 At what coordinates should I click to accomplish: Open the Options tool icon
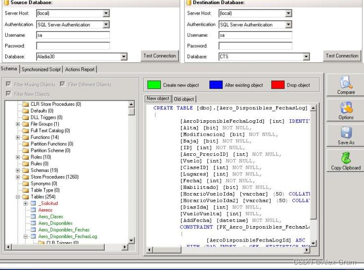point(346,108)
